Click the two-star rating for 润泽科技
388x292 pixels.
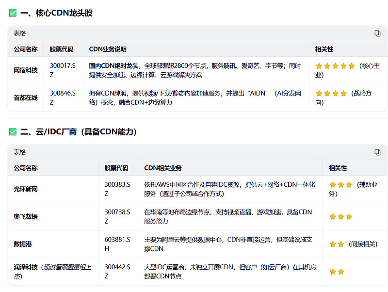(337, 272)
